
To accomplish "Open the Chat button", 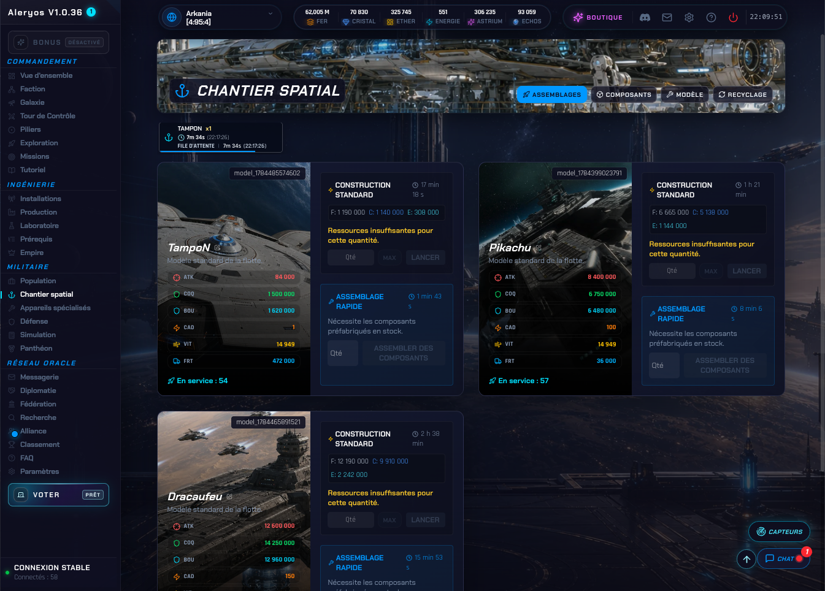I will 783,559.
